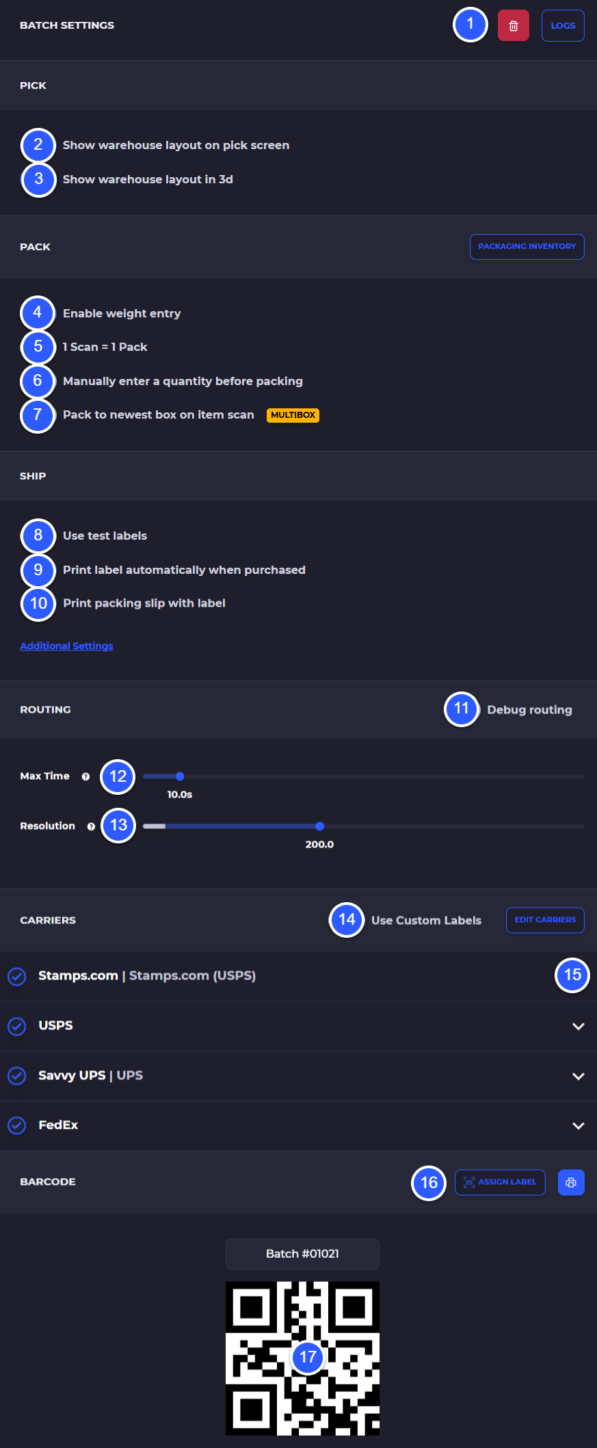Image resolution: width=597 pixels, height=1448 pixels.
Task: Click the Batch #01021 field
Action: 302,1254
